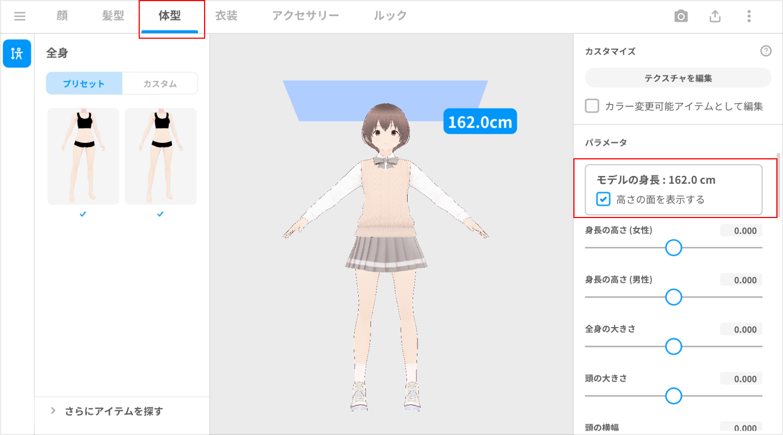The image size is (783, 435).
Task: Enable カラー変更可能アイテムとして編集 checkbox
Action: (x=592, y=106)
